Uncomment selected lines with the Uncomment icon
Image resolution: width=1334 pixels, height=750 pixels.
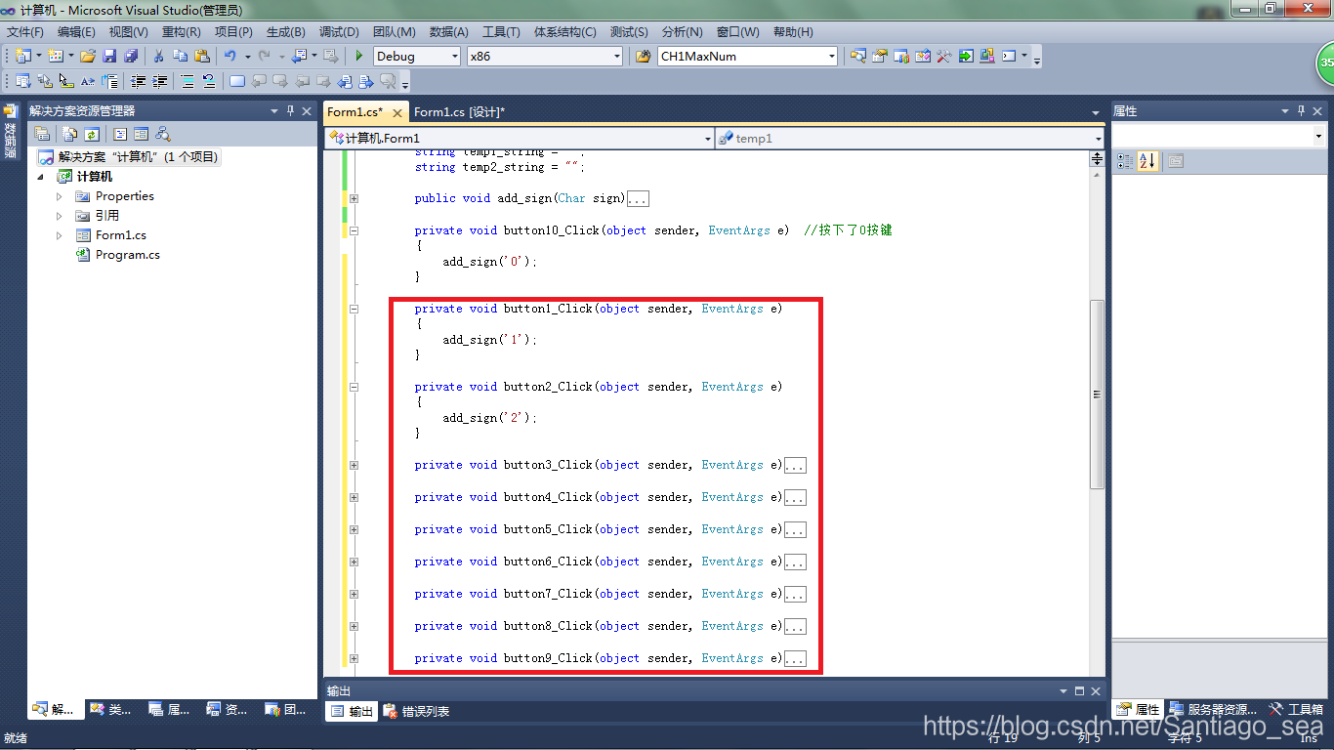click(x=208, y=81)
